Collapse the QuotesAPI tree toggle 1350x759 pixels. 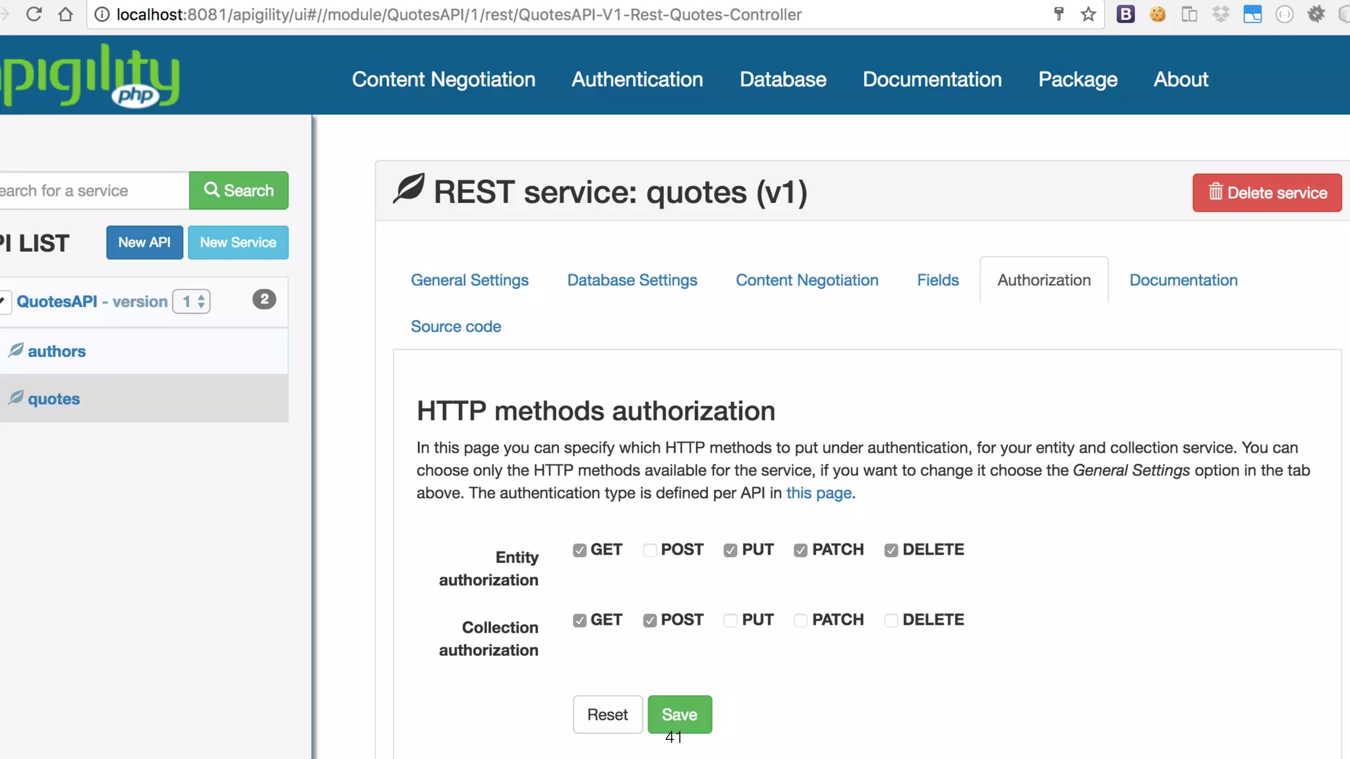click(x=4, y=302)
